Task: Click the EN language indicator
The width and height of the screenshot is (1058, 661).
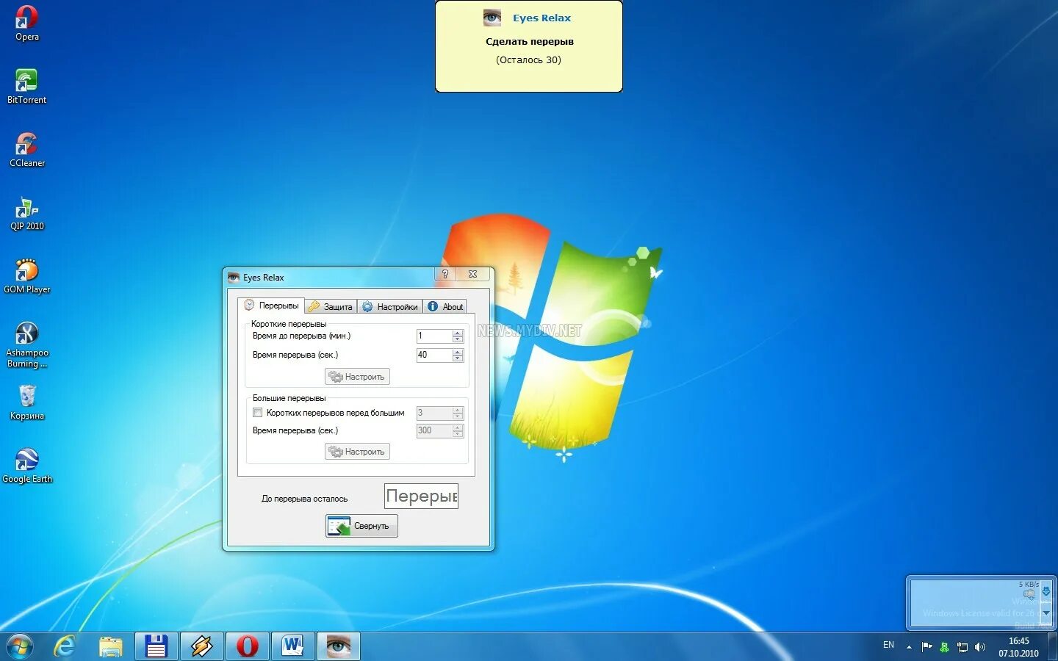Action: 888,645
